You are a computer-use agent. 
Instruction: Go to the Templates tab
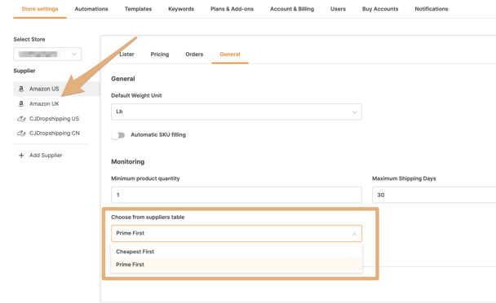(x=138, y=9)
